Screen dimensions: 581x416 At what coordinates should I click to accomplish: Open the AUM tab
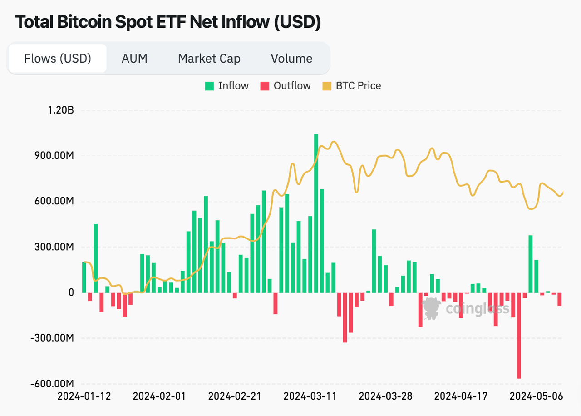[x=134, y=59]
